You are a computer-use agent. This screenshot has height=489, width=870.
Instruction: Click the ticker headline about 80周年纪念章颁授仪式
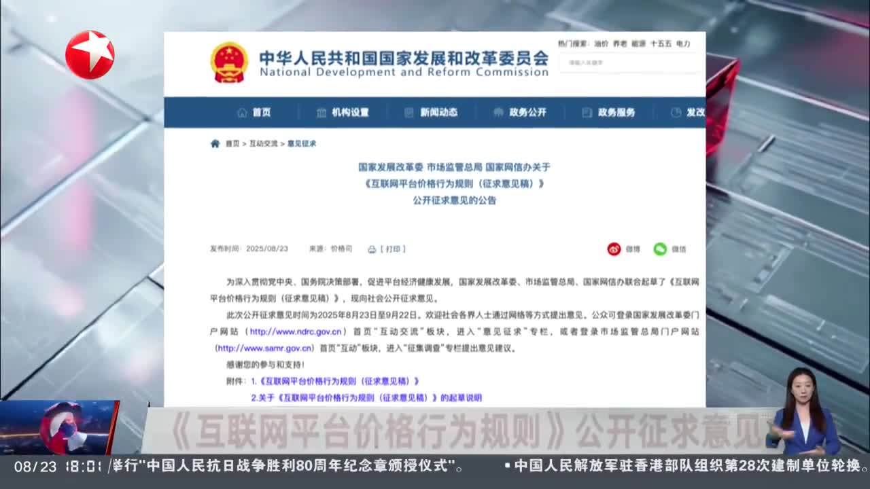click(288, 467)
